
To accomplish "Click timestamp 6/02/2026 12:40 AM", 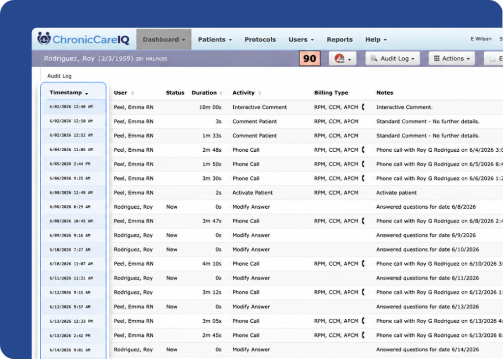I will pyautogui.click(x=71, y=107).
